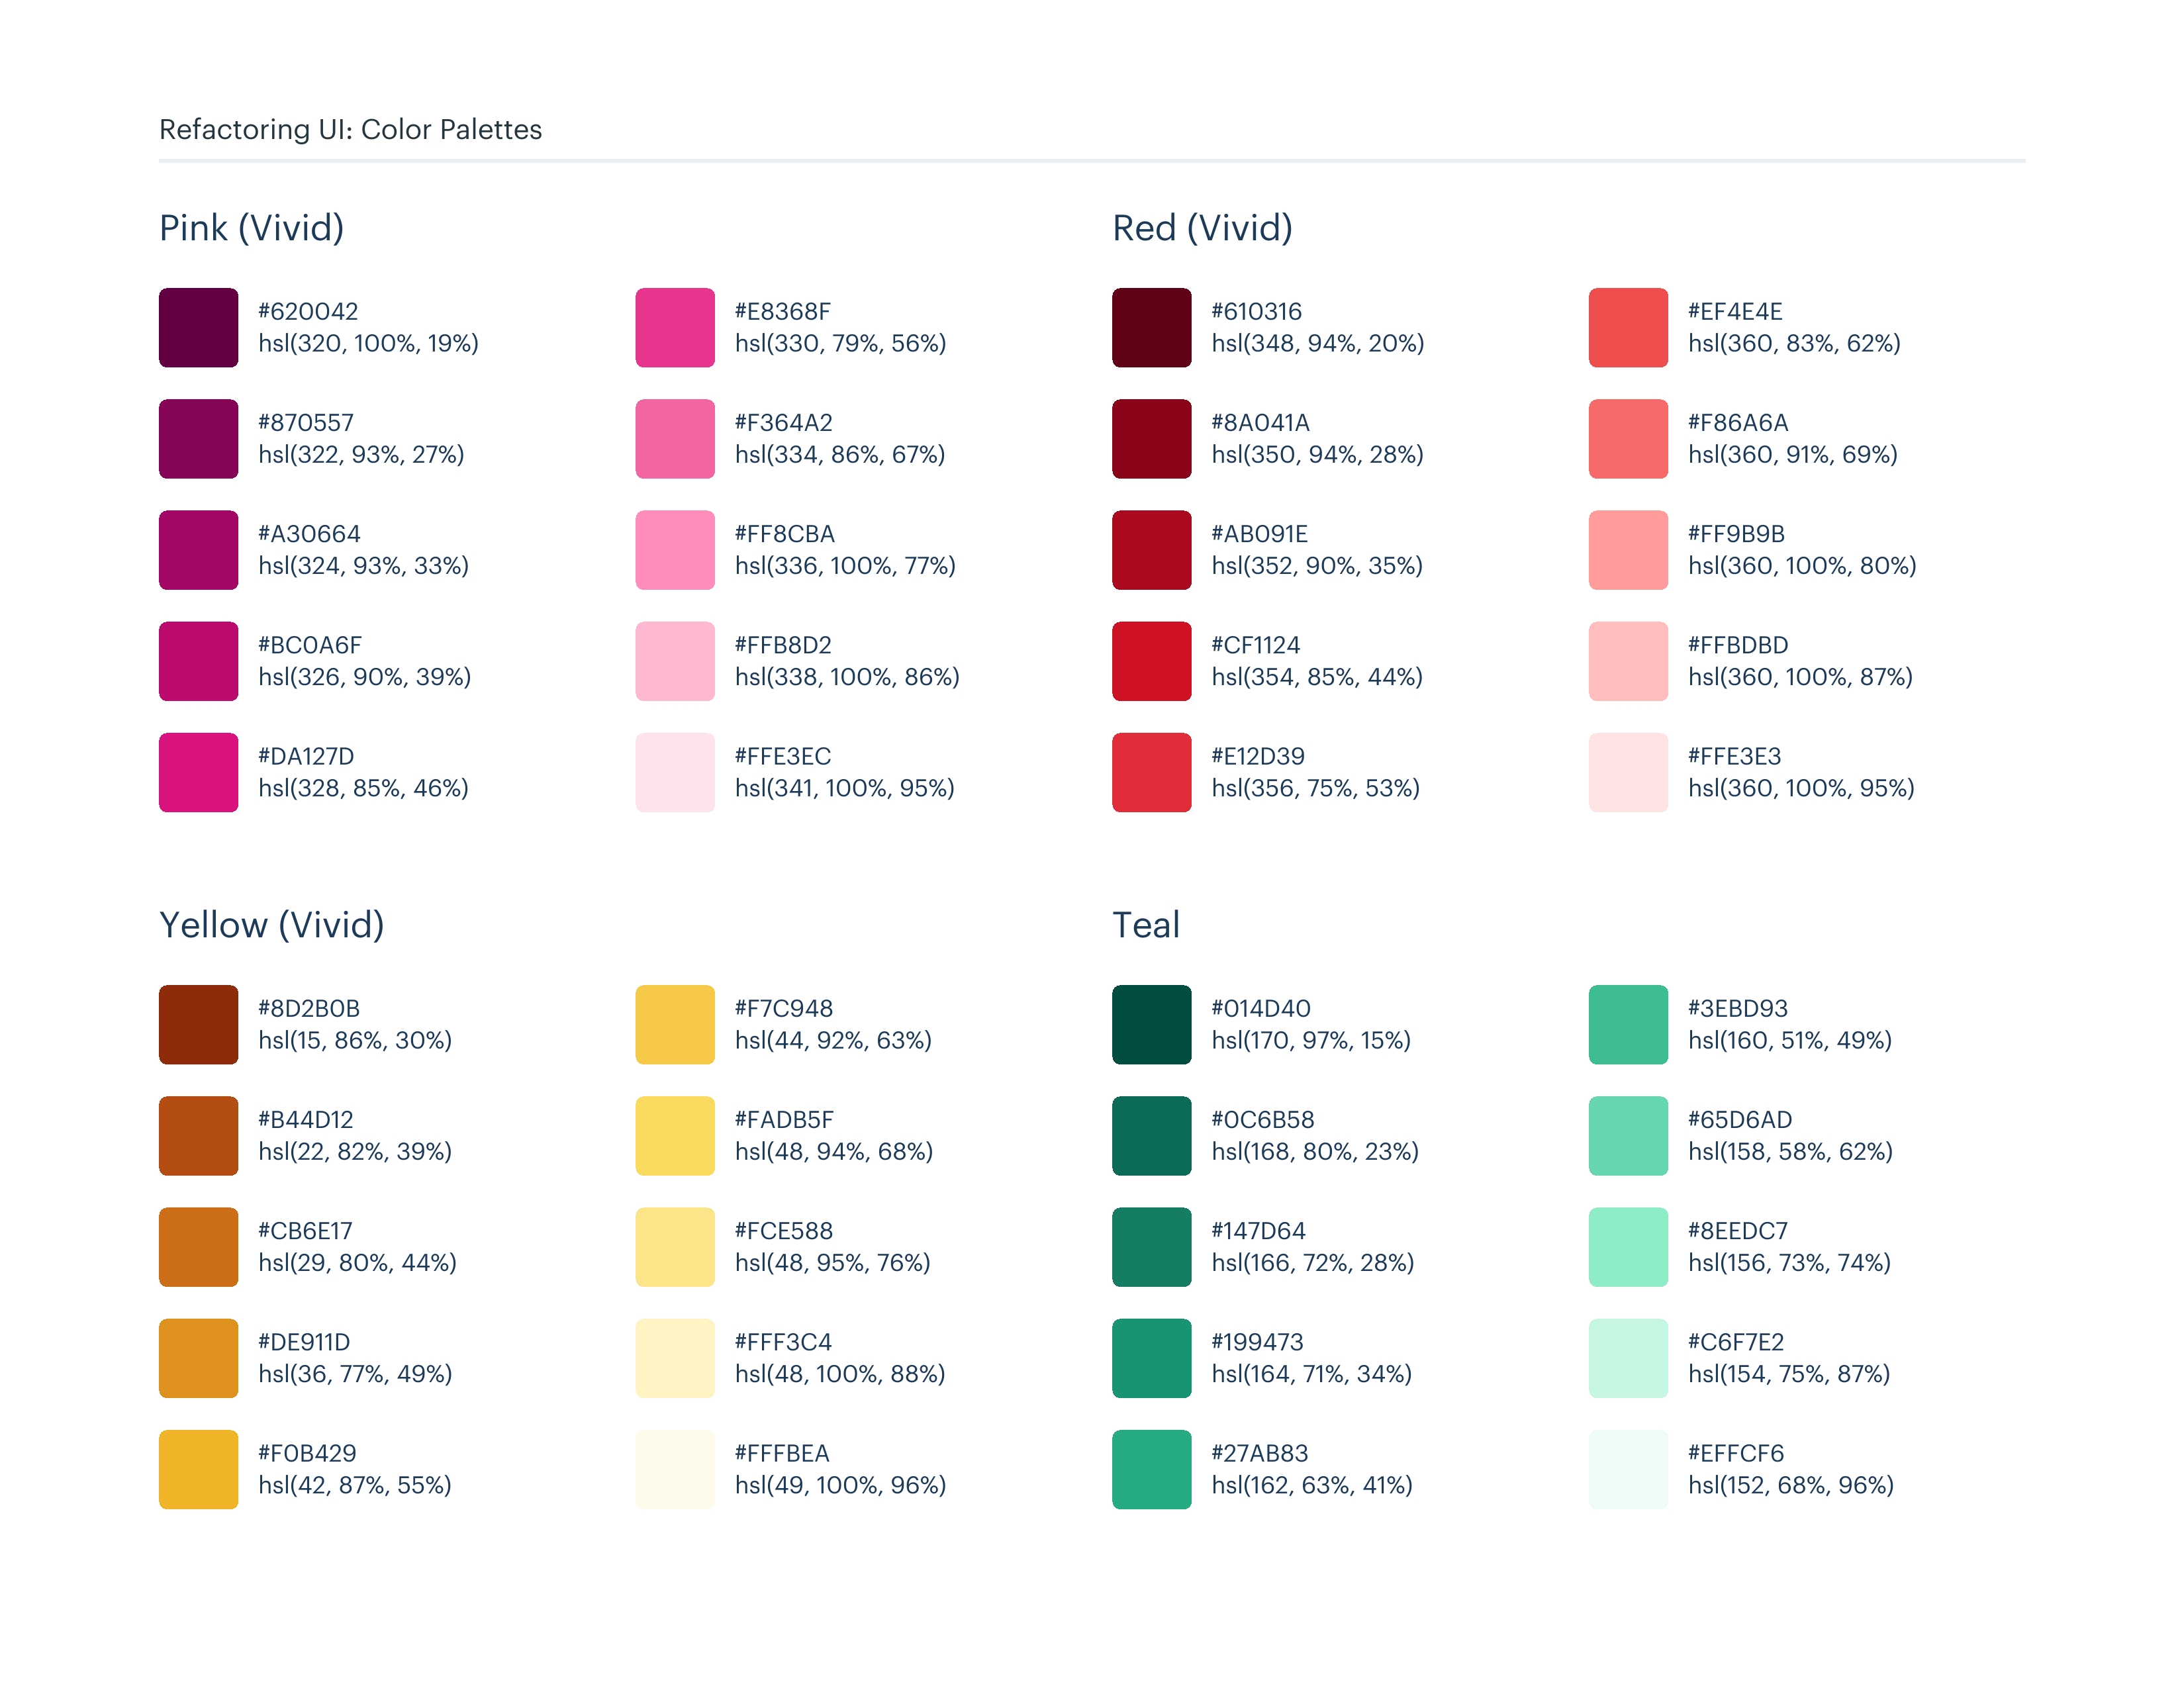Viewport: 2184px width, 1688px height.
Task: Select the mint #8EEDC7 swatch
Action: 1628,1247
